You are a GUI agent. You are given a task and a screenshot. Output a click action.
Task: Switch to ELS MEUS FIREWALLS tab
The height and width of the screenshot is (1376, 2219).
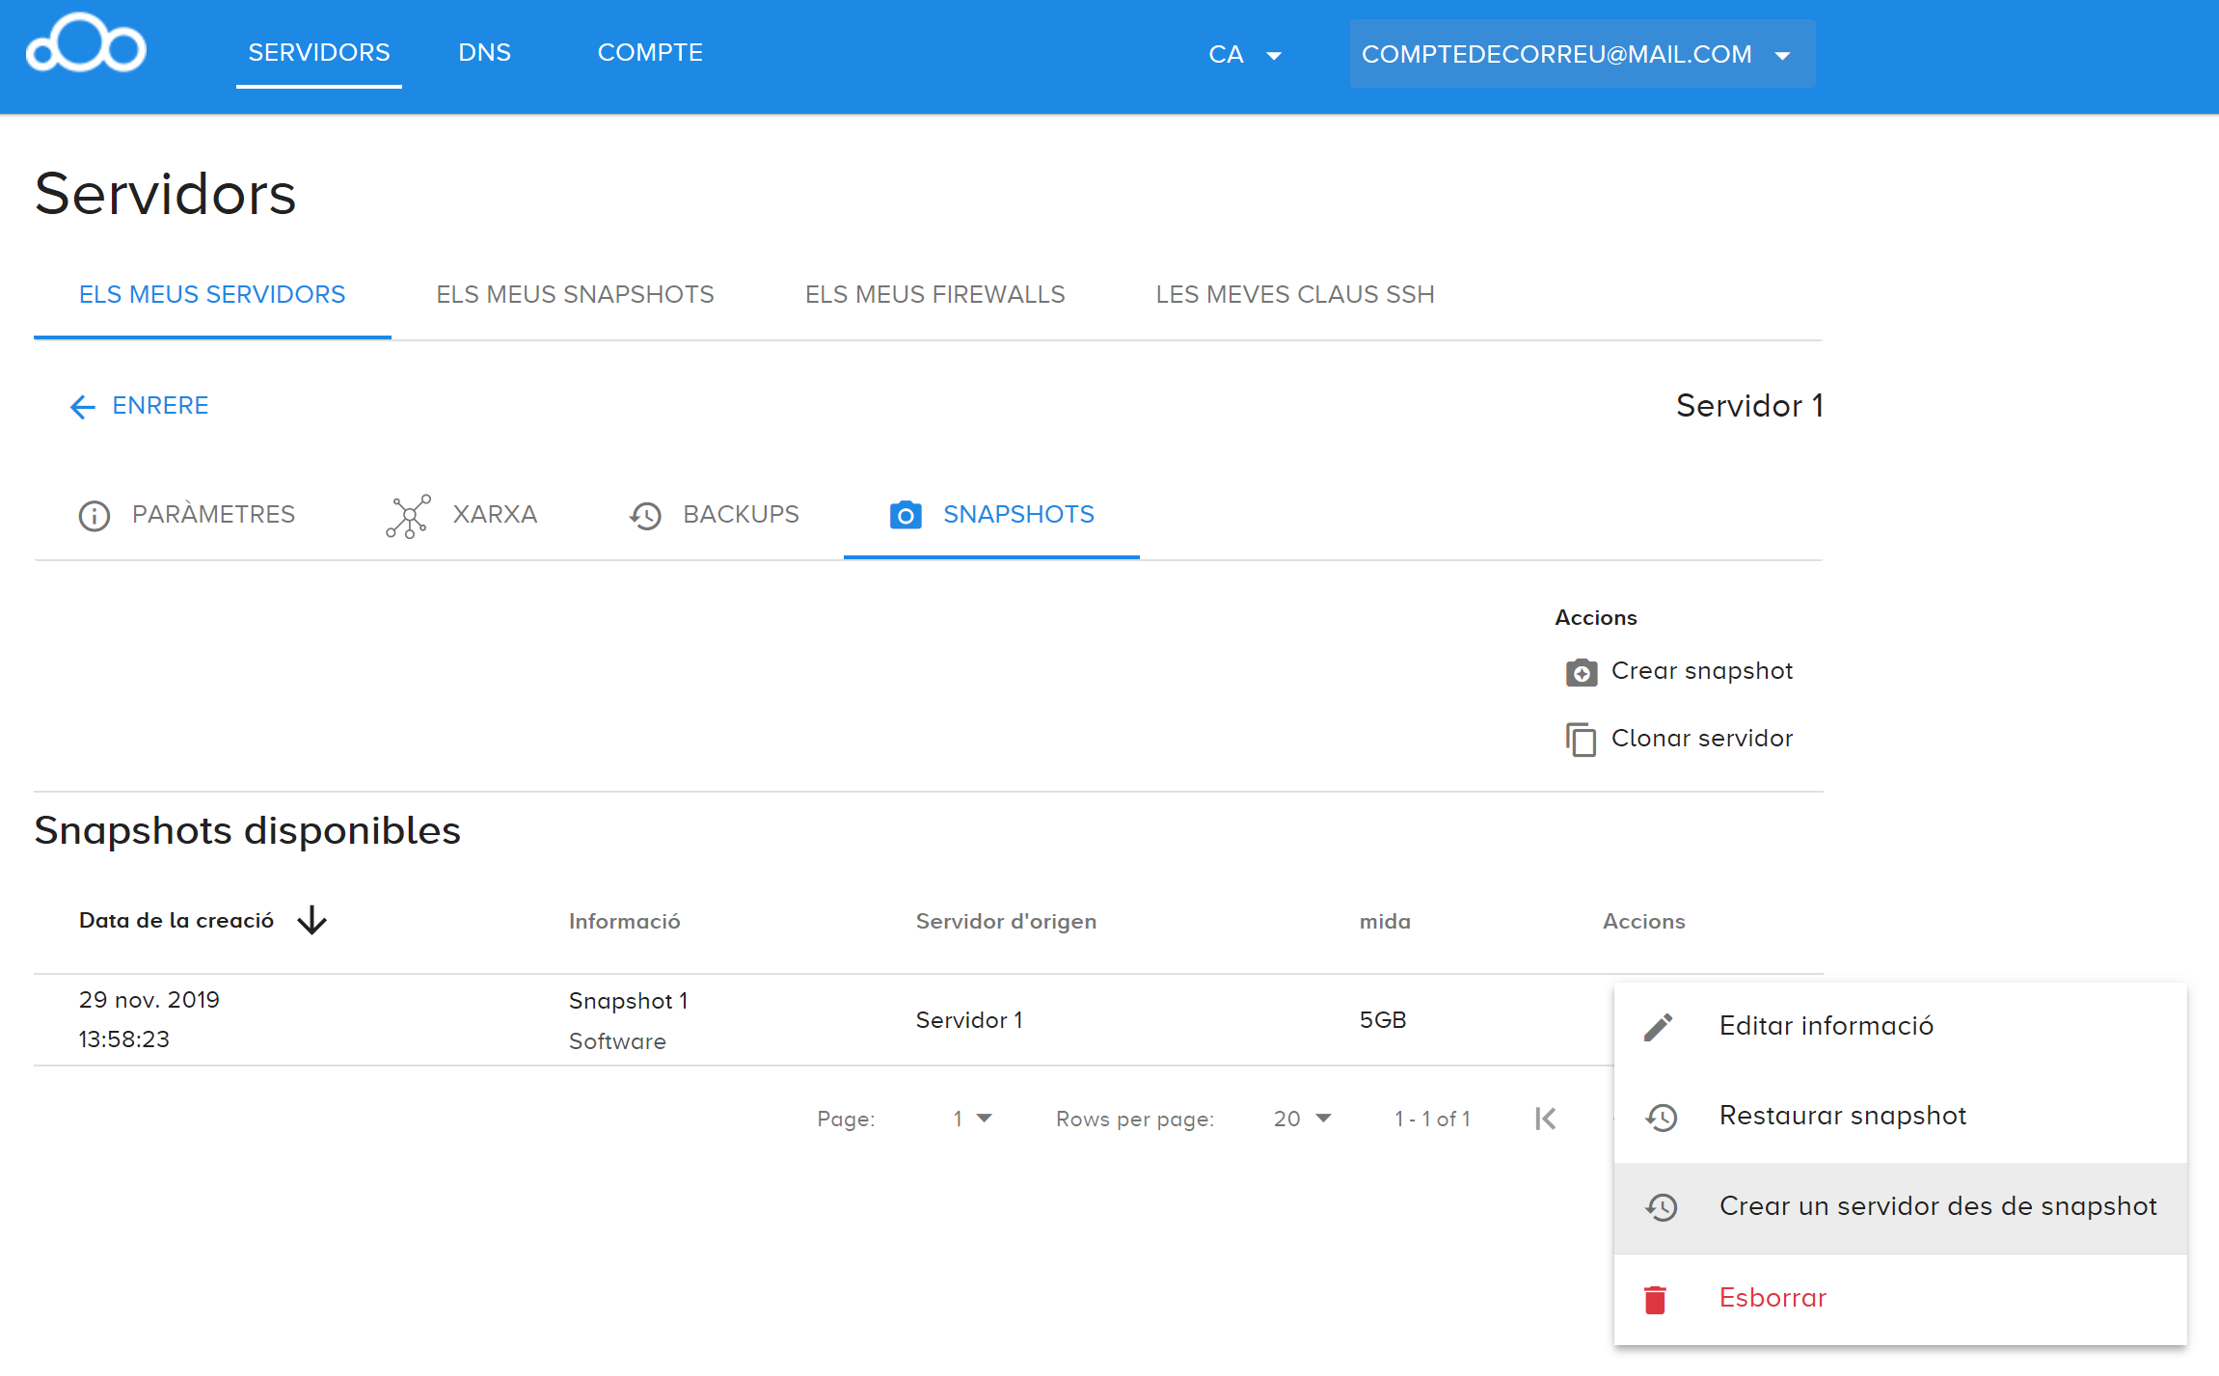[x=934, y=295]
